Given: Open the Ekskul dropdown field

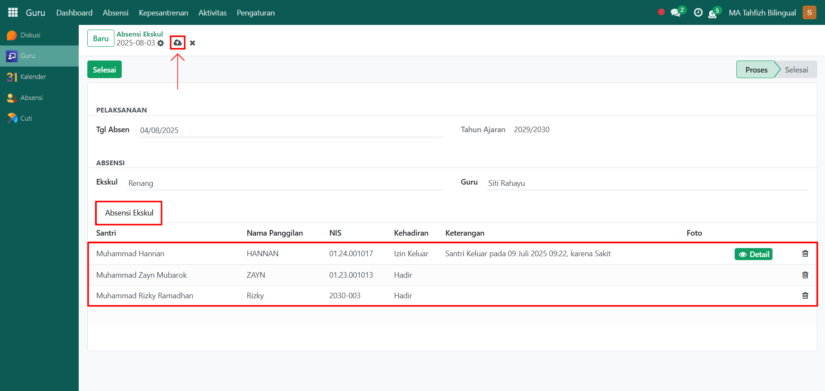Looking at the screenshot, I should [285, 183].
